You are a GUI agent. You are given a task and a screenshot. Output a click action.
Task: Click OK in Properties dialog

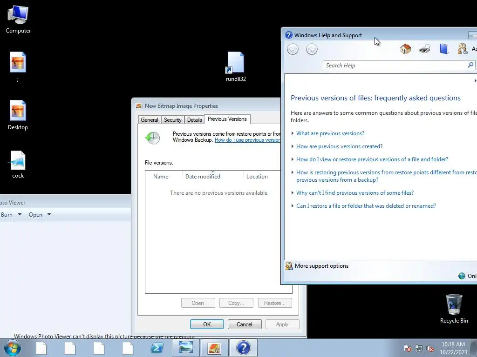coord(207,324)
